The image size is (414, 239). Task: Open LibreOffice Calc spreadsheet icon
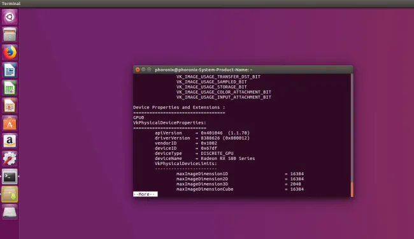(10, 88)
